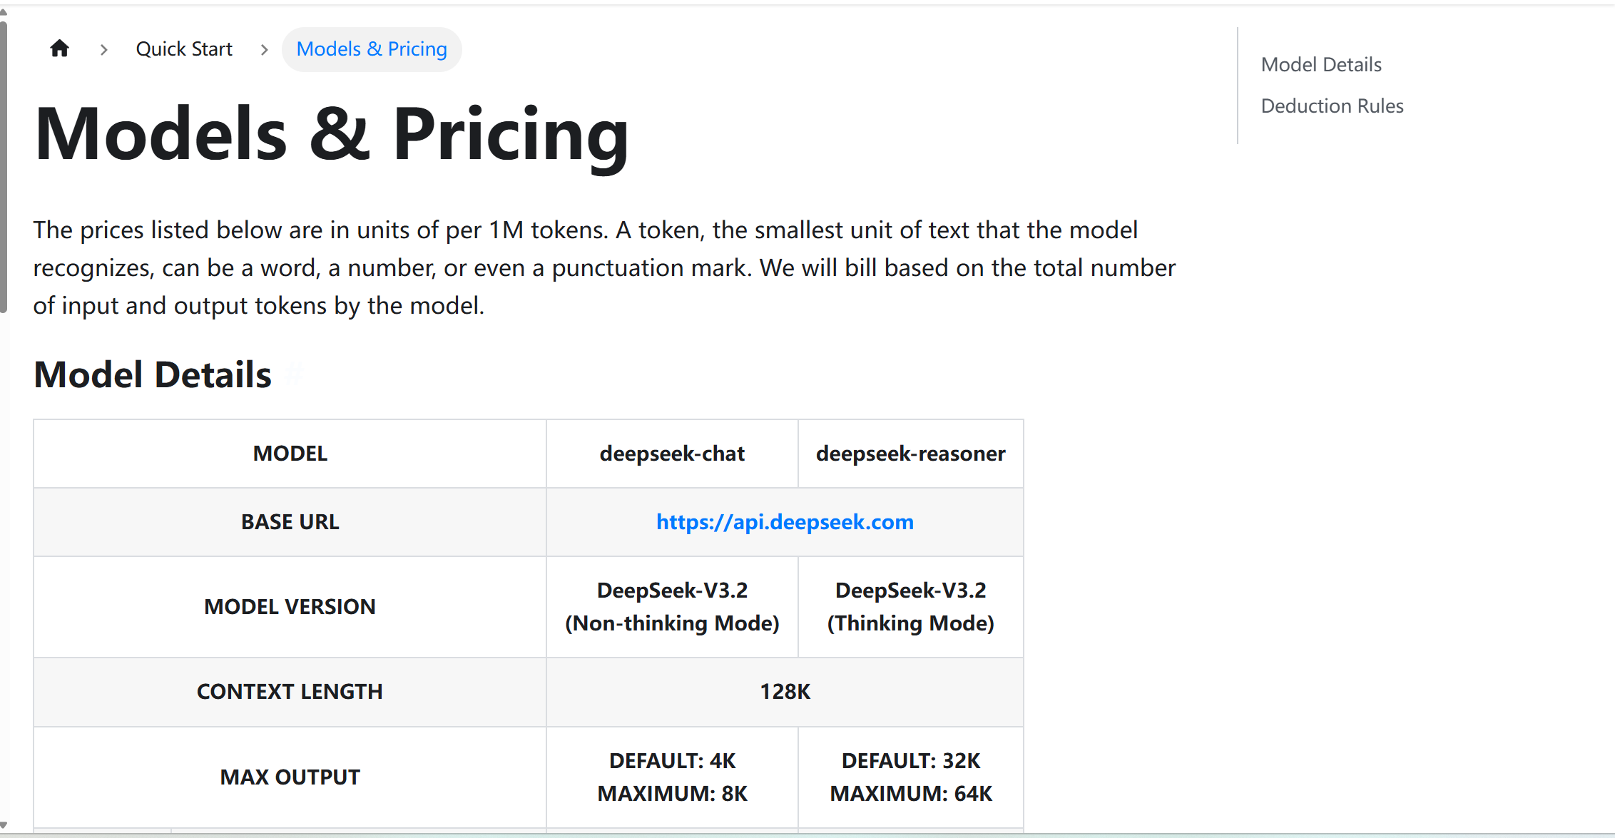The width and height of the screenshot is (1615, 838).
Task: Click the home icon in breadcrumbs
Action: pyautogui.click(x=60, y=48)
